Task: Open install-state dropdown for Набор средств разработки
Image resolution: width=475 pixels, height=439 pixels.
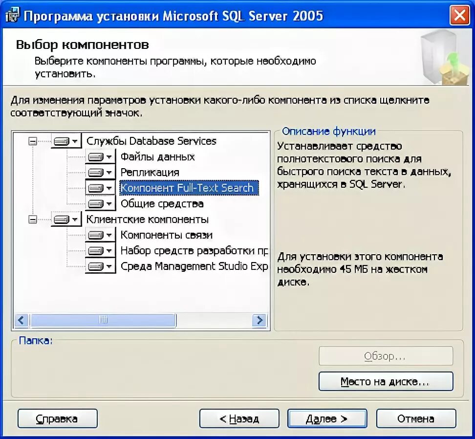Action: tap(100, 251)
